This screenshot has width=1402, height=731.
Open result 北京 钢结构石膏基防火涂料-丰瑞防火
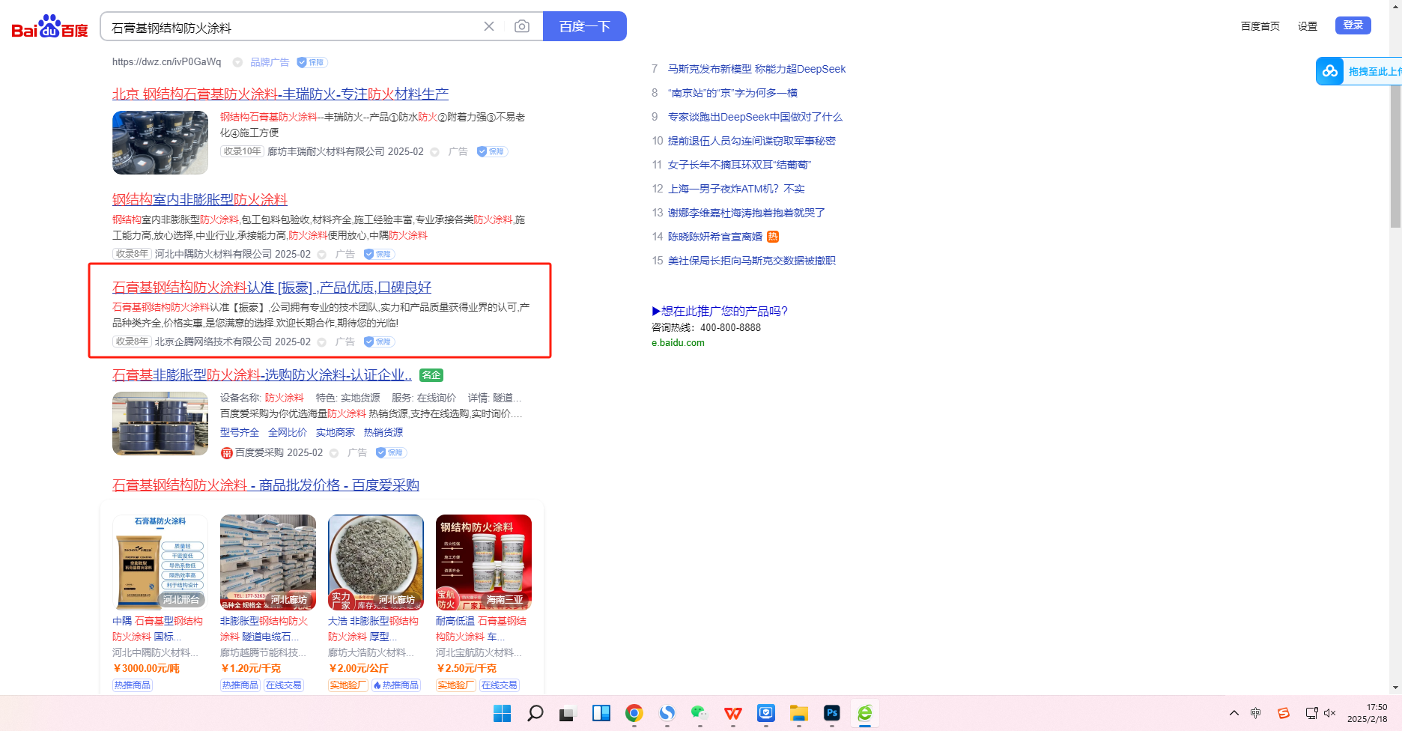280,94
